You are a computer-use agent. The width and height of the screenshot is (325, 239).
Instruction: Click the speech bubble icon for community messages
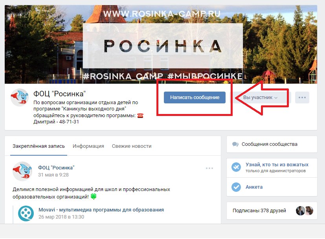tap(235, 144)
